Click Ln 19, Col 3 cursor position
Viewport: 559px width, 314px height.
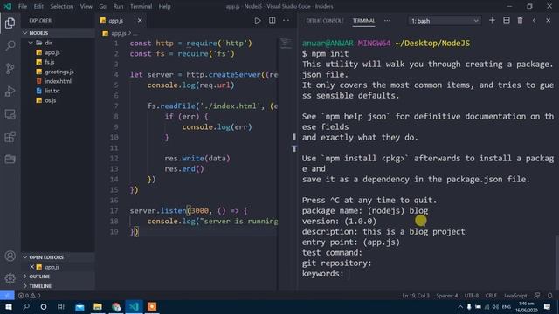pos(416,296)
